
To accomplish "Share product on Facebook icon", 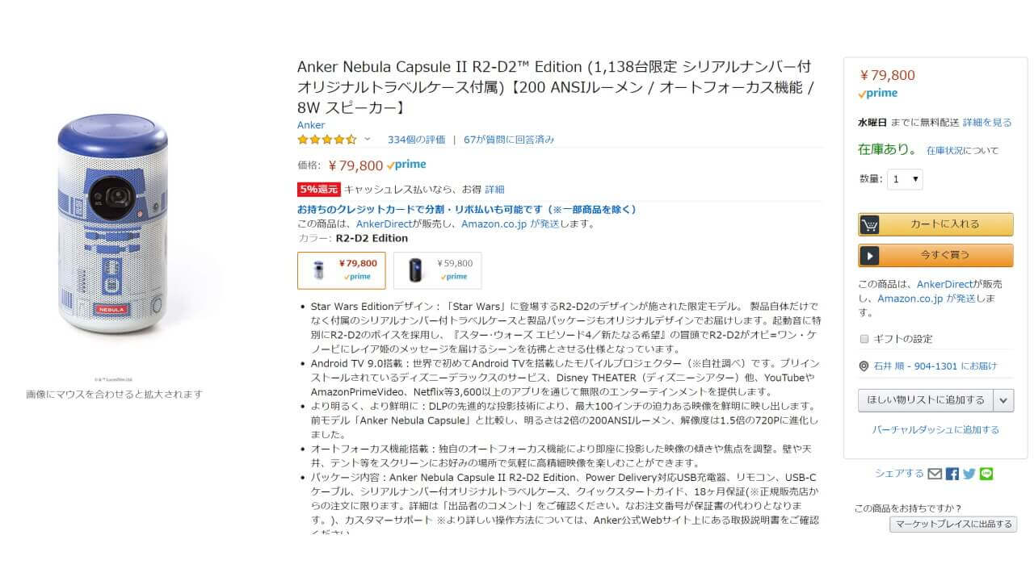I will click(x=952, y=474).
